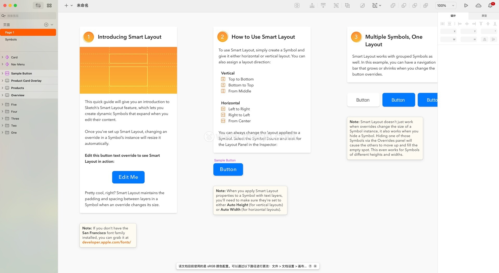499x273 pixels.
Task: Start the prototype preview play button
Action: (466, 5)
